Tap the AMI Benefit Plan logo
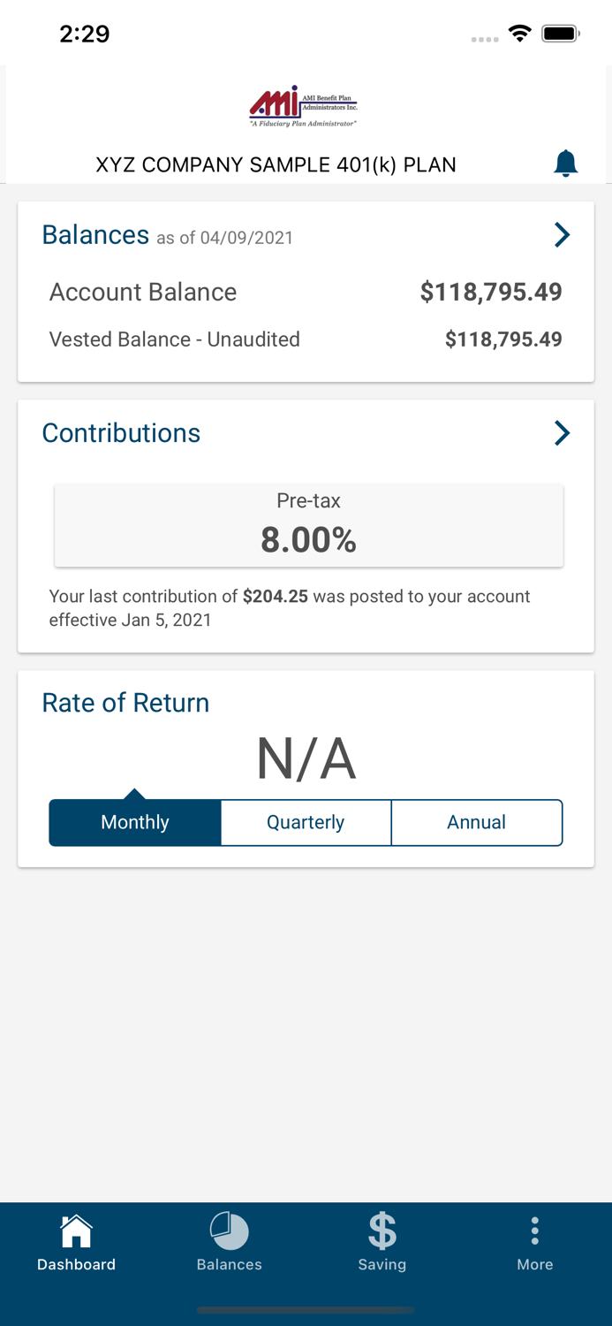The width and height of the screenshot is (612, 1326). point(304,107)
